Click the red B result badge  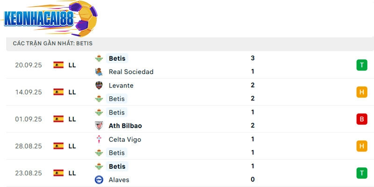point(361,119)
